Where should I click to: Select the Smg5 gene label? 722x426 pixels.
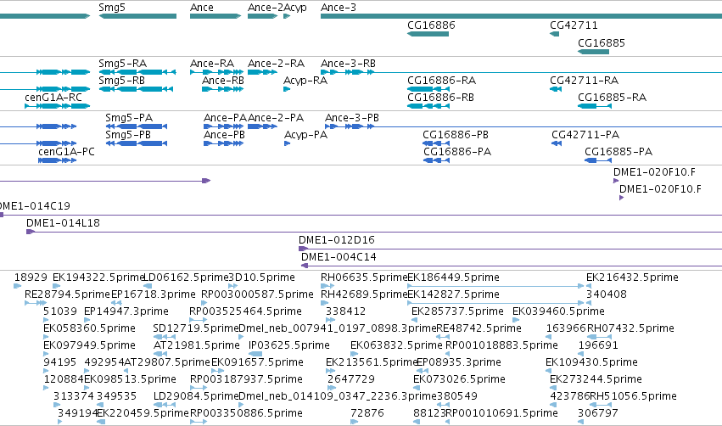(x=112, y=8)
